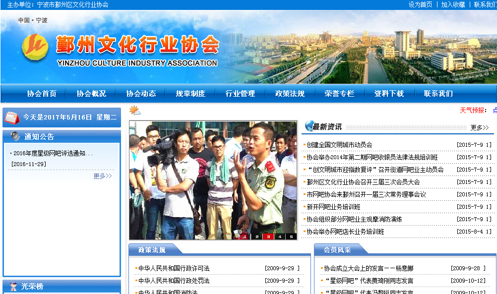This screenshot has width=497, height=294.
Task: Click the firefighter photo in the carousel
Action: coord(213,178)
